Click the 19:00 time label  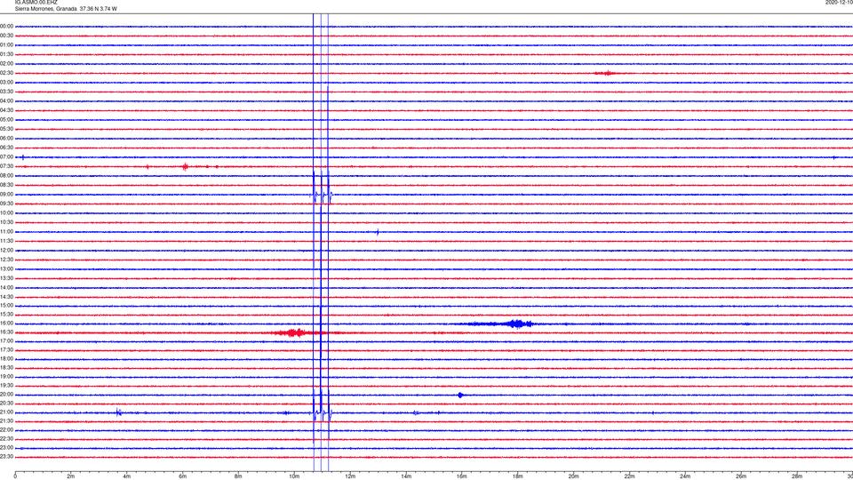point(6,377)
